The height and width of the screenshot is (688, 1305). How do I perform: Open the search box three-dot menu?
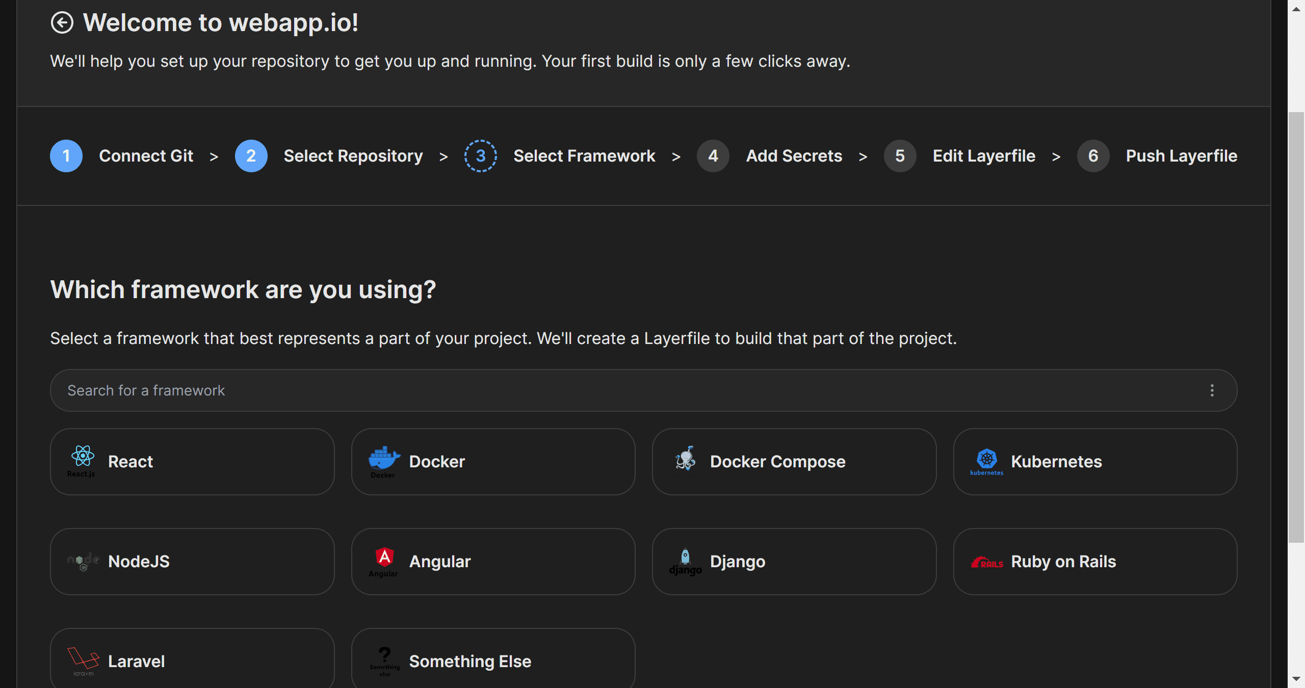1212,390
